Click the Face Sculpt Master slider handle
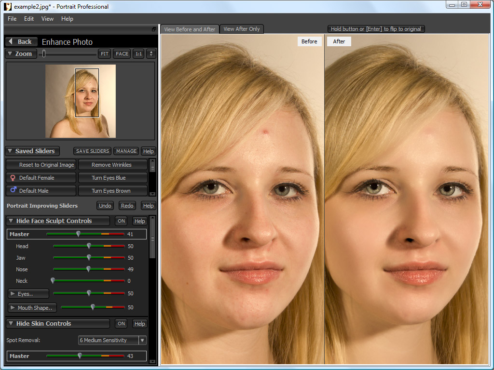This screenshot has height=370, width=494. point(79,234)
